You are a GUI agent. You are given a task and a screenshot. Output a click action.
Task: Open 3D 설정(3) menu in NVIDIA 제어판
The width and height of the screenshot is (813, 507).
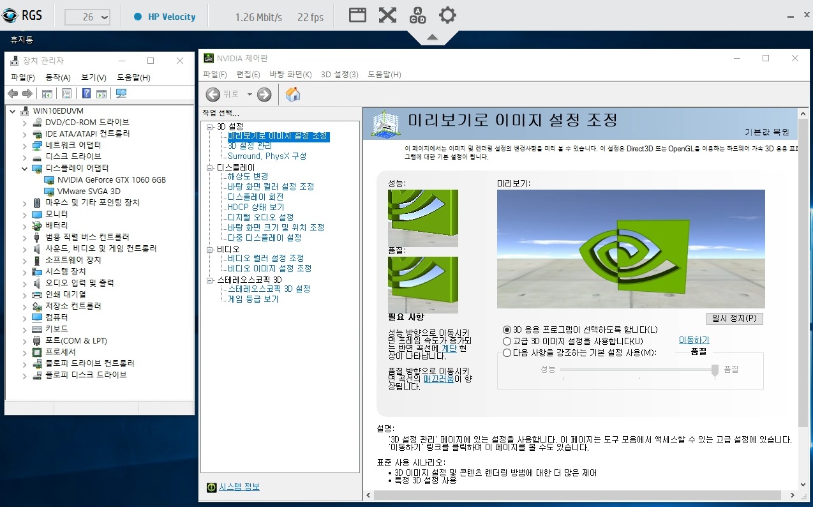tap(339, 74)
